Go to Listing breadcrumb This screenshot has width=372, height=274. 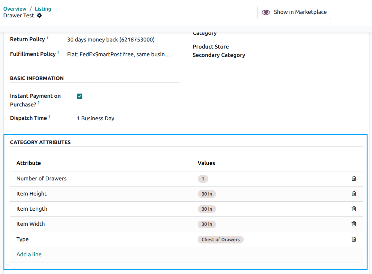coord(43,9)
